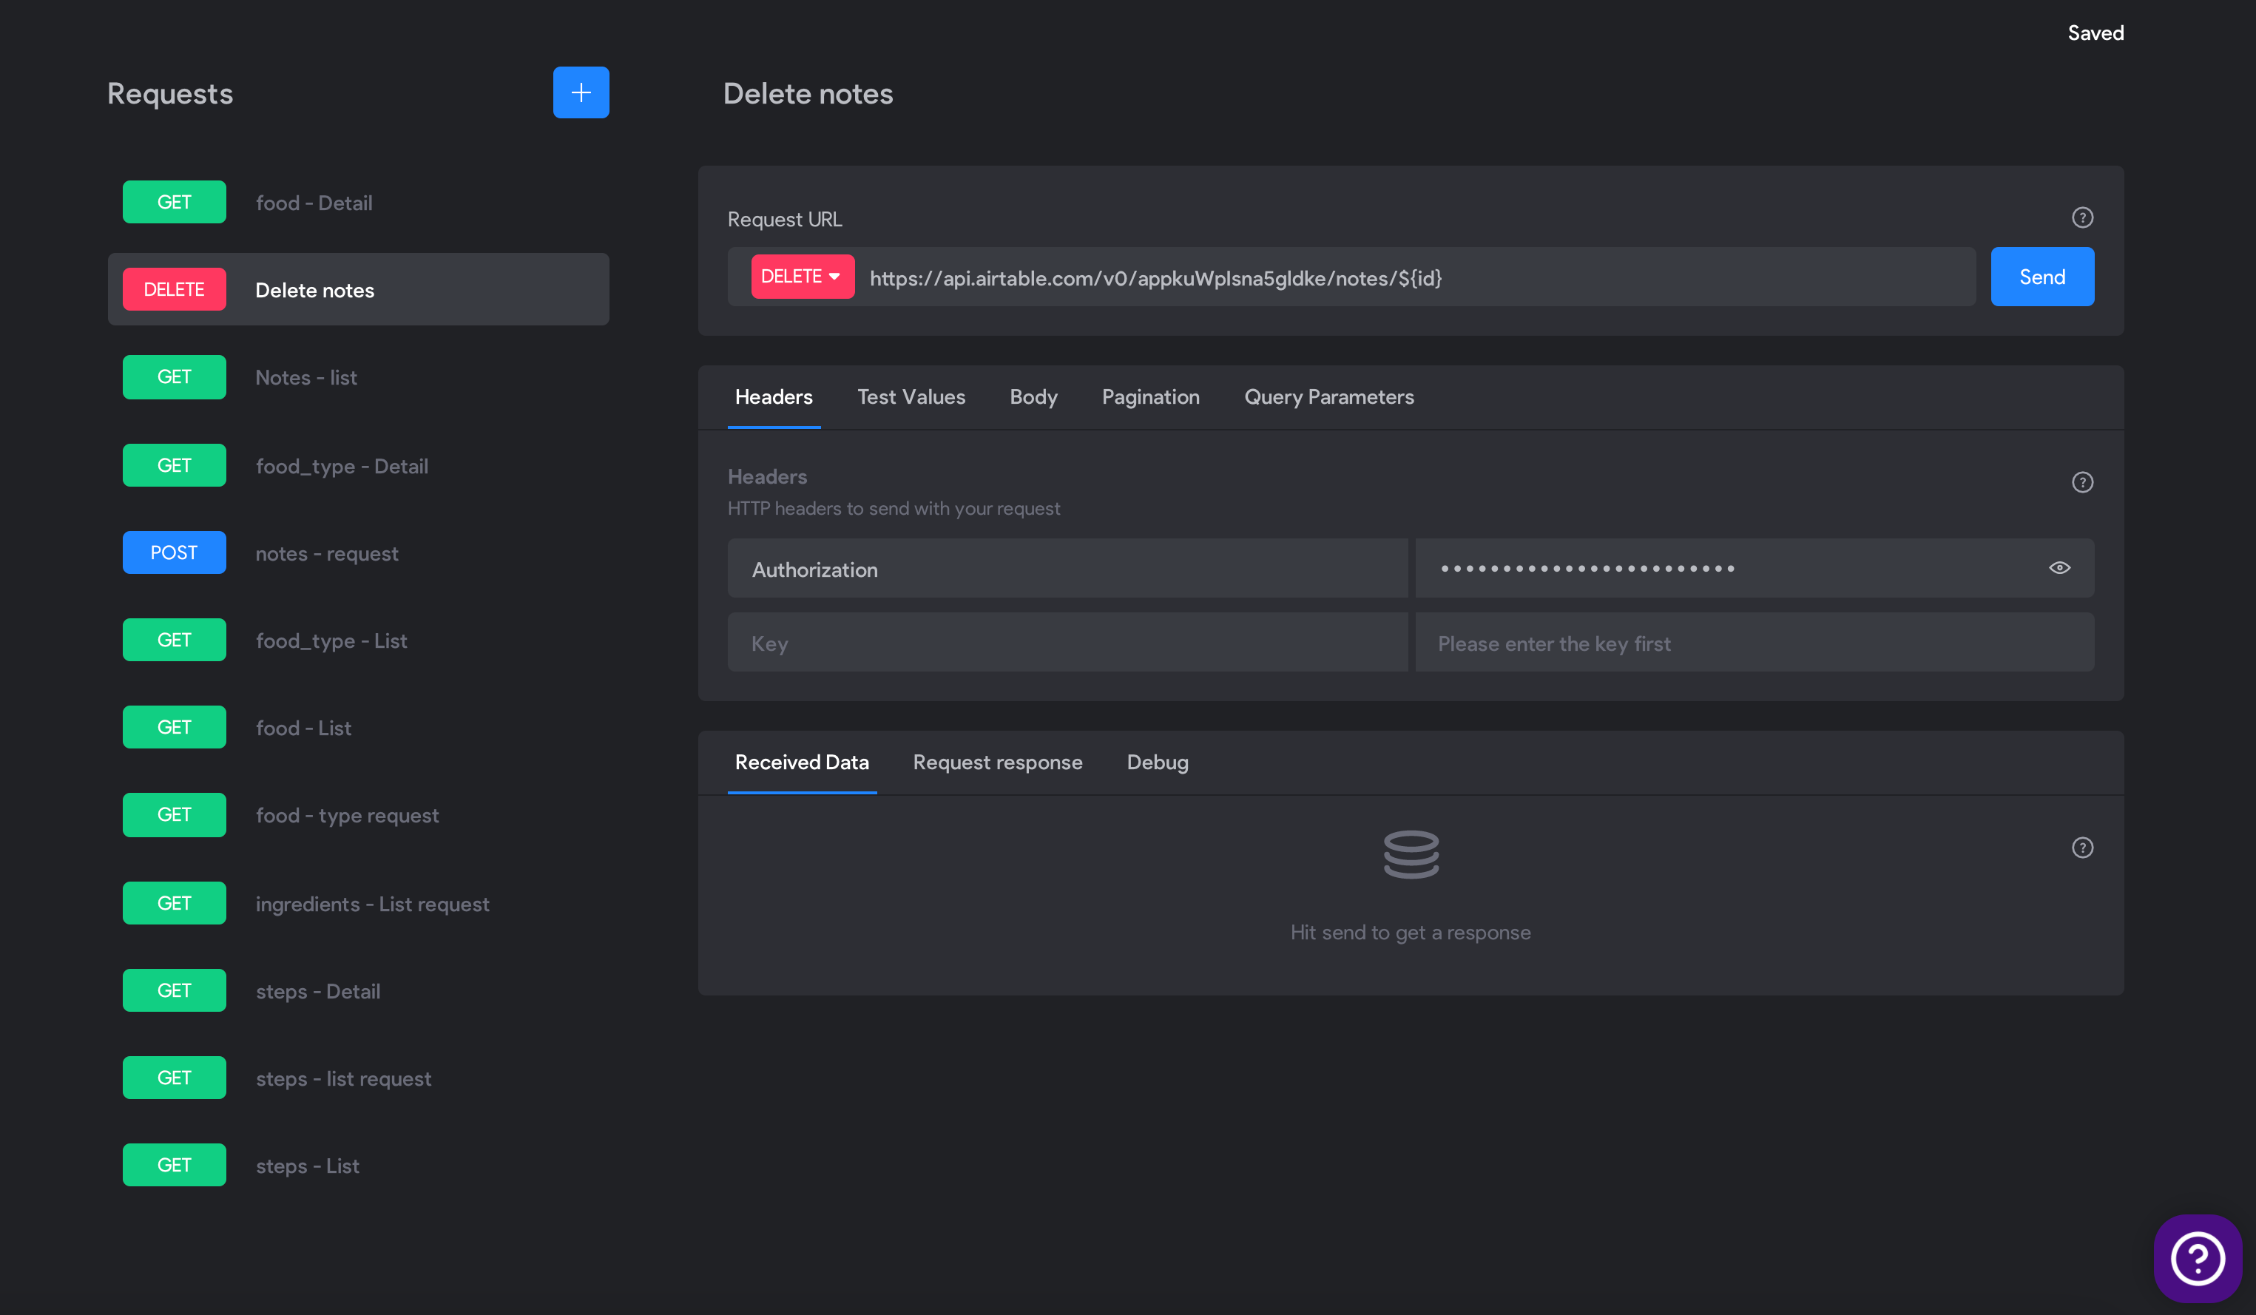The width and height of the screenshot is (2256, 1315).
Task: Switch to the Headers tab
Action: pos(774,396)
